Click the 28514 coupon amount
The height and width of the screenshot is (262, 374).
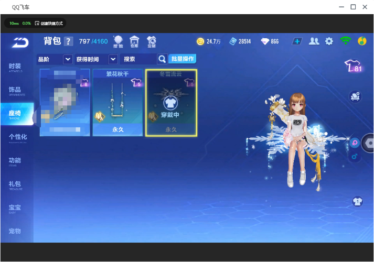pos(245,41)
